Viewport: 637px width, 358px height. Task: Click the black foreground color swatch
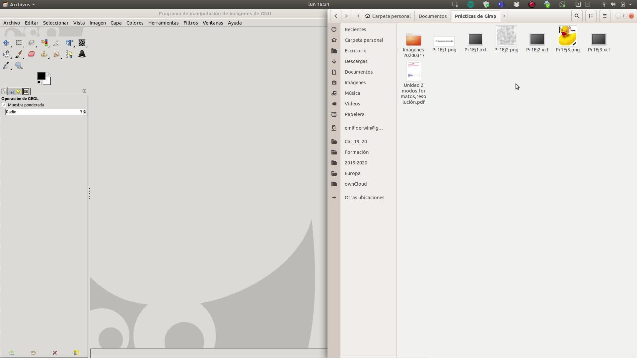pos(41,76)
